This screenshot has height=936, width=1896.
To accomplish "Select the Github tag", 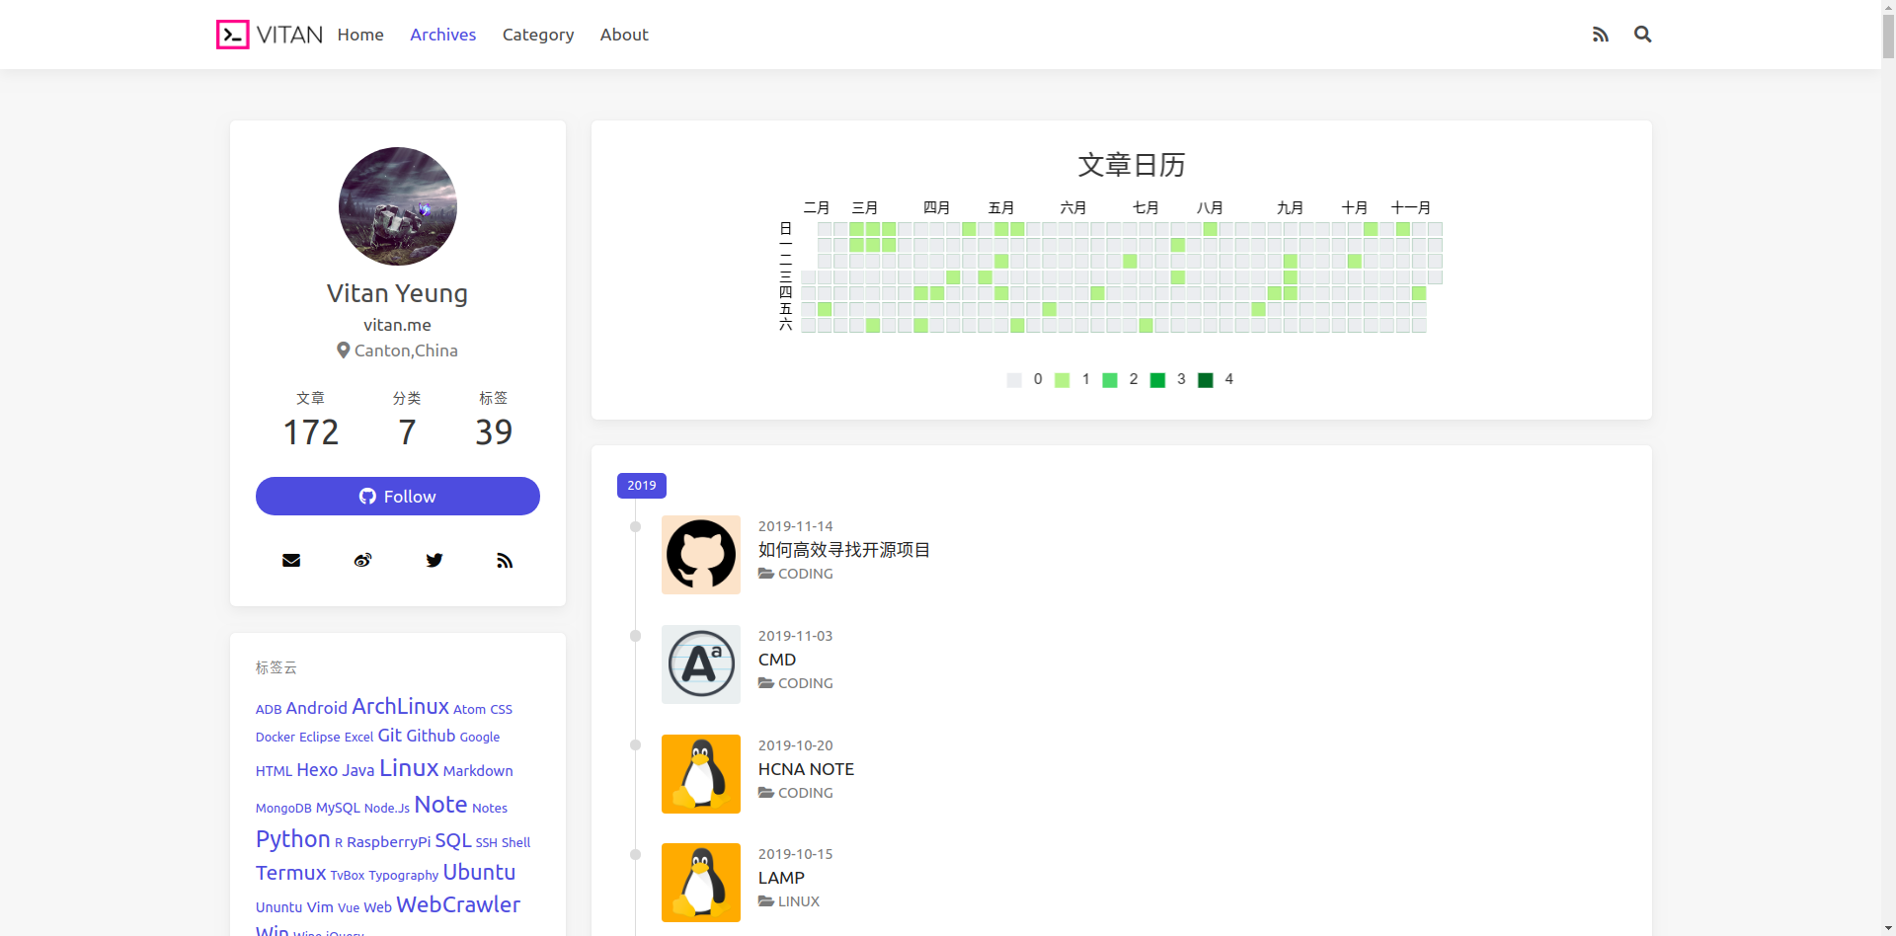I will 431,736.
